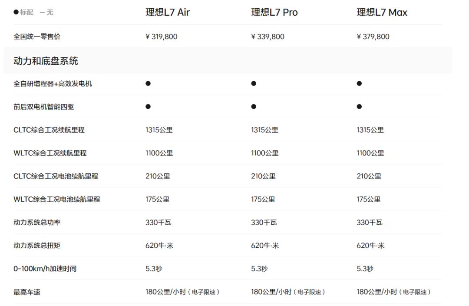Click the 210公里 value for L7 Pro
Screen dimensions: 469x306
[x=264, y=176]
